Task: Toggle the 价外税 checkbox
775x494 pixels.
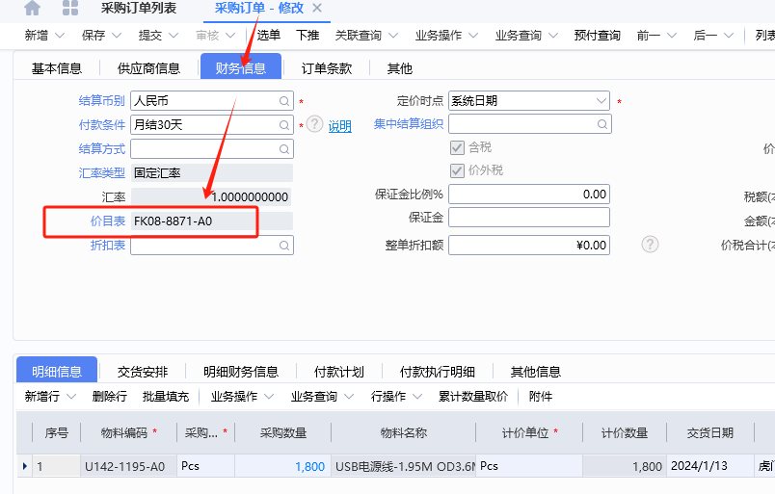Action: 457,170
